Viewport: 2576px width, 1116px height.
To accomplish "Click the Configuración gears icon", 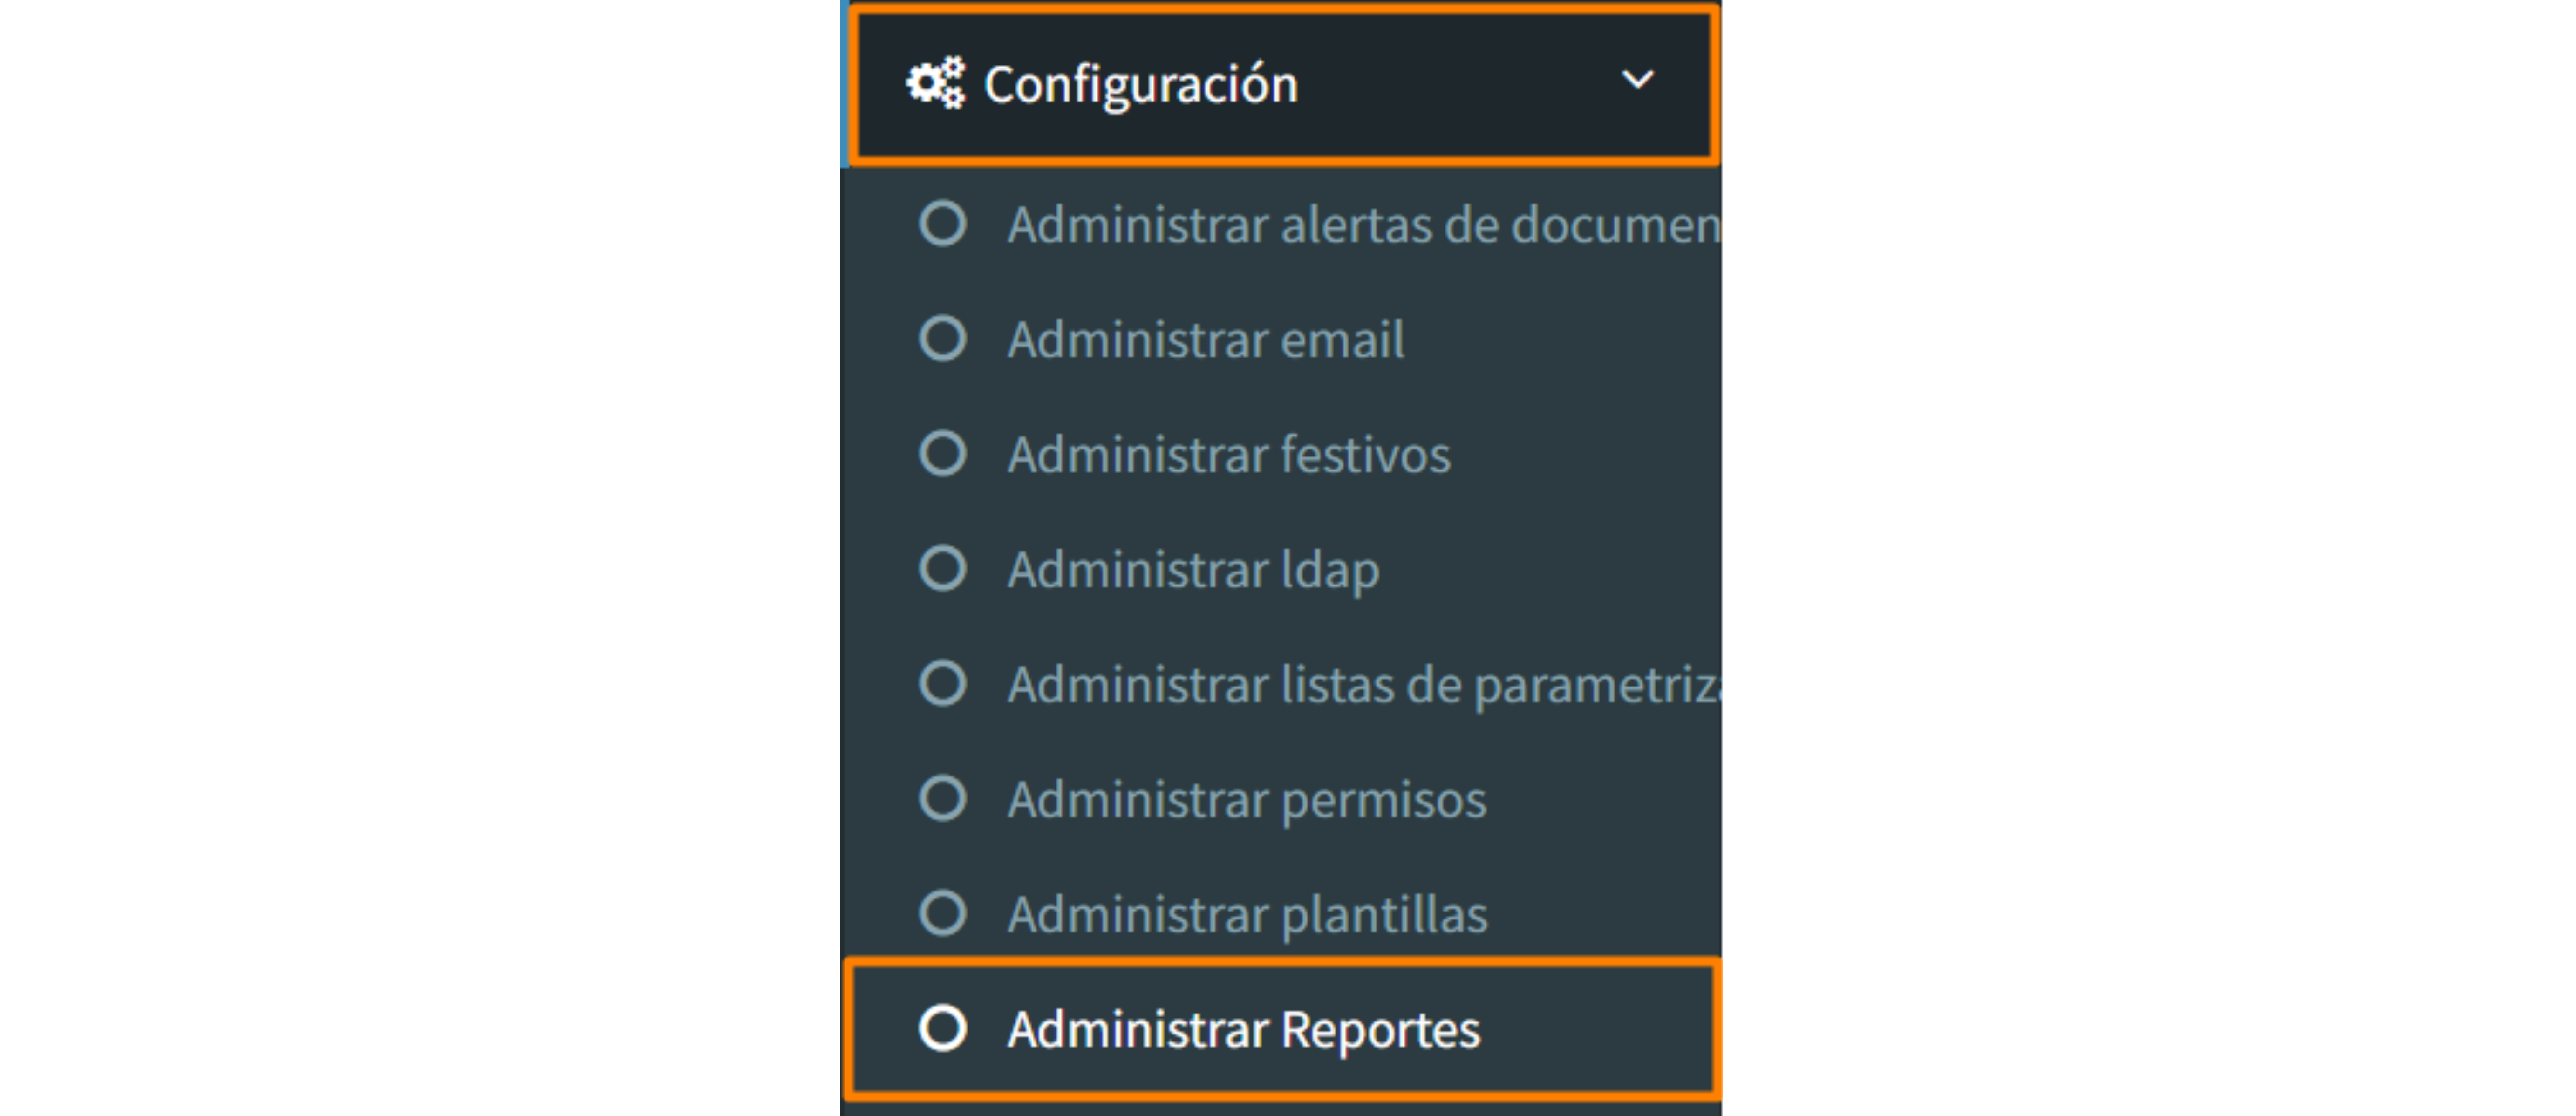I will 936,83.
